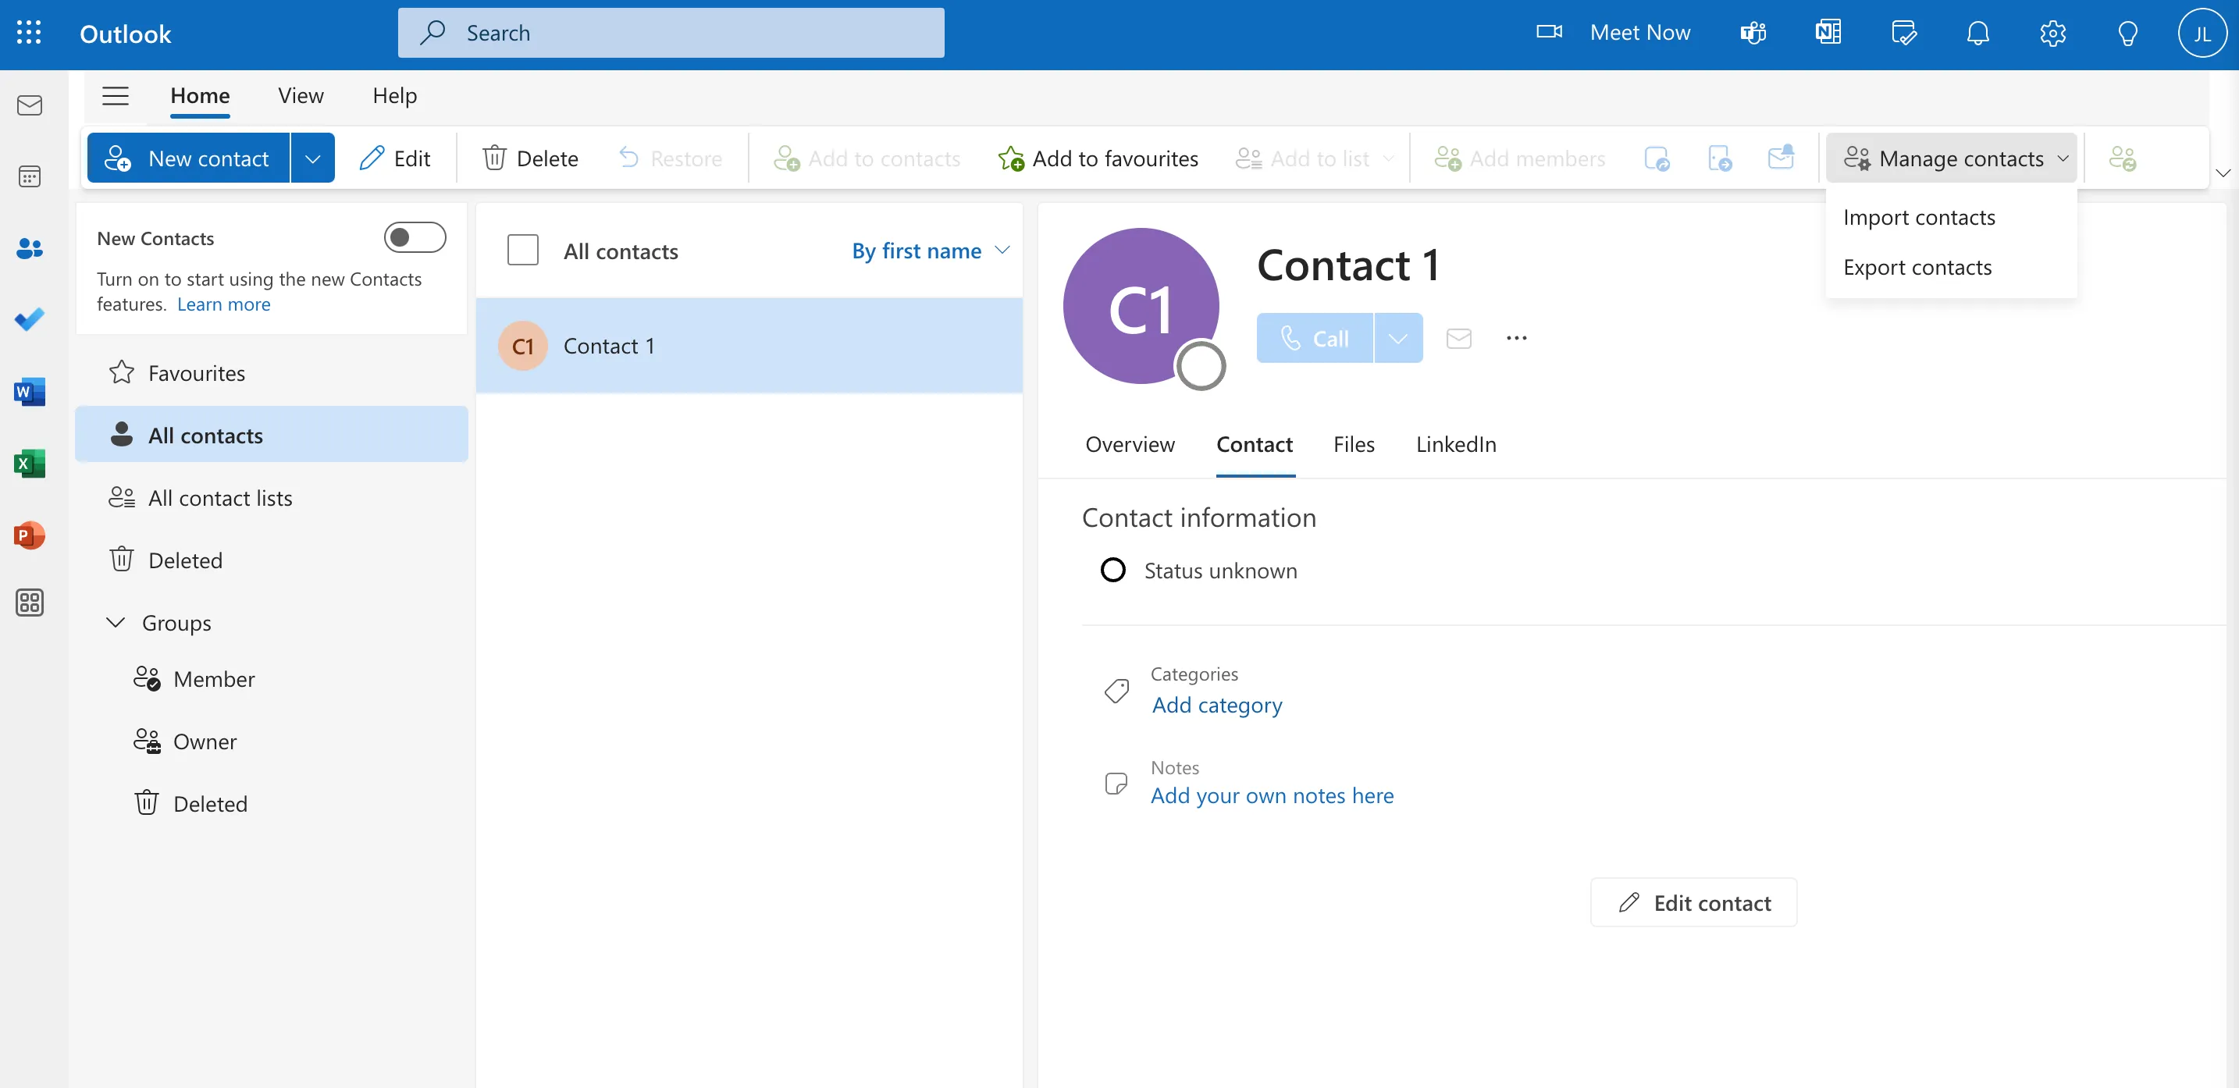Image resolution: width=2239 pixels, height=1088 pixels.
Task: Open the app launcher grid
Action: point(29,33)
